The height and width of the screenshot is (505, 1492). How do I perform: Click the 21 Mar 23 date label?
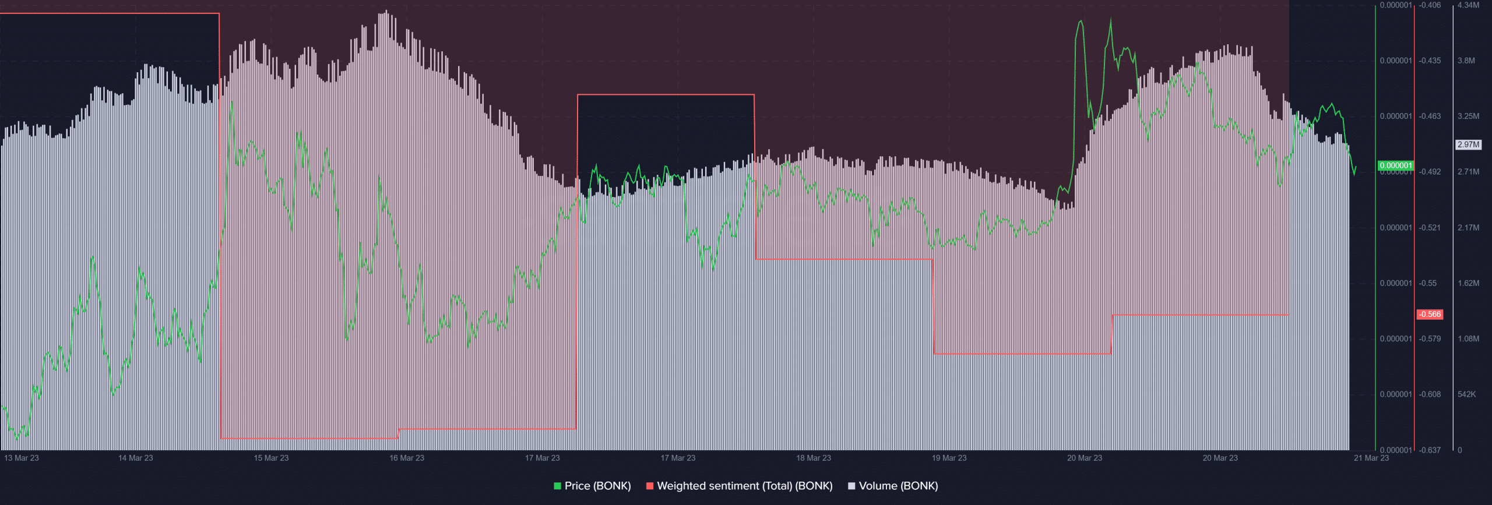click(x=1371, y=458)
